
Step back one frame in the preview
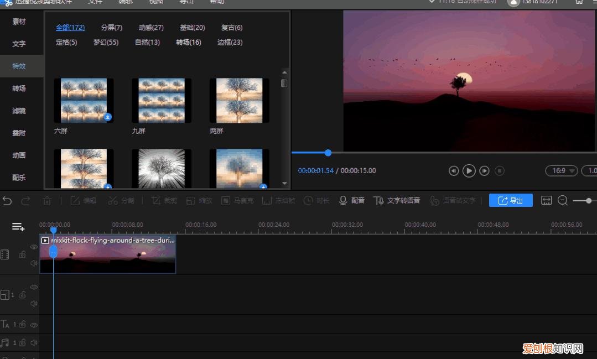pos(454,171)
